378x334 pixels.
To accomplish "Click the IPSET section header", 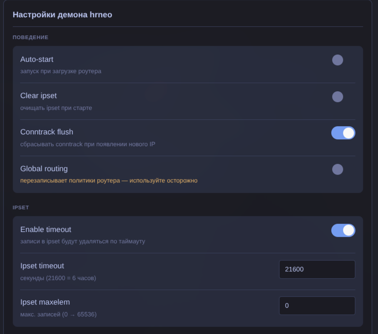I will point(21,207).
